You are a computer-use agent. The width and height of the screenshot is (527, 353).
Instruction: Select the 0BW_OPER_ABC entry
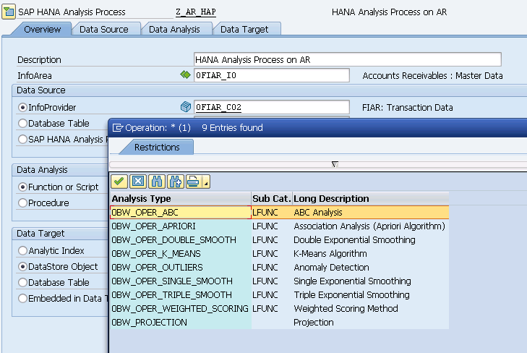[x=181, y=213]
